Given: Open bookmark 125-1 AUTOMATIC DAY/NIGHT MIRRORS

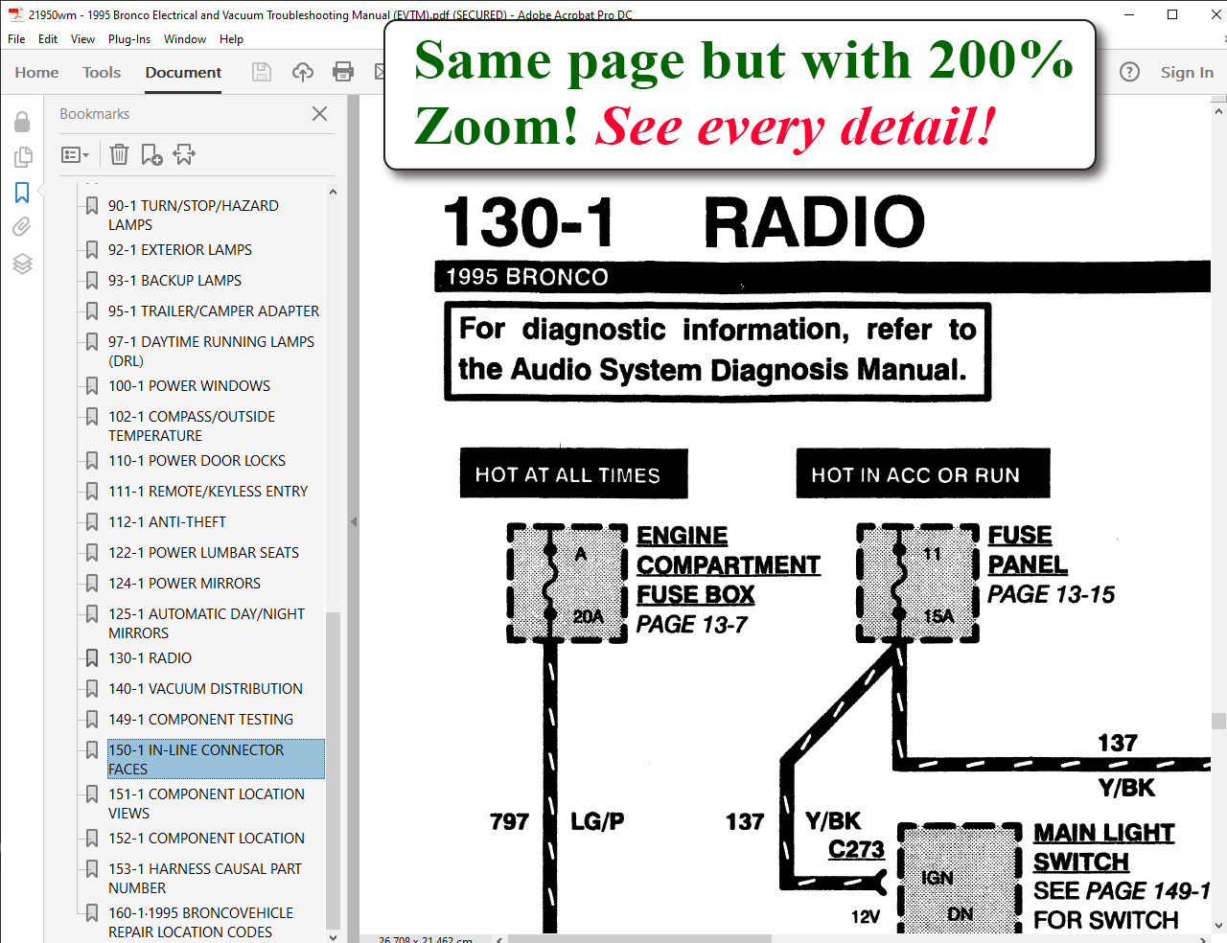Looking at the screenshot, I should click(206, 623).
